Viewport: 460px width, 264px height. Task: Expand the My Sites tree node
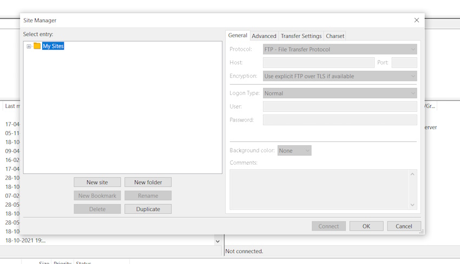pos(29,46)
